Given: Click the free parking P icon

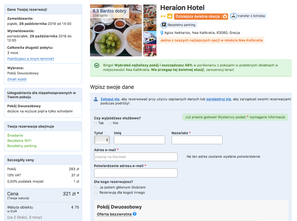Looking at the screenshot, I should click(164, 25).
